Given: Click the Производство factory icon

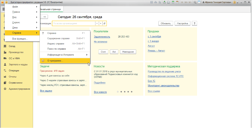Looking at the screenshot, I should 5,52.
